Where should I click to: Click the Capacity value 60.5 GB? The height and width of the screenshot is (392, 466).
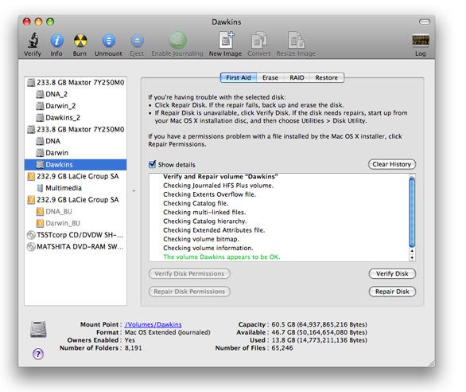(319, 324)
